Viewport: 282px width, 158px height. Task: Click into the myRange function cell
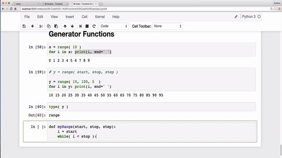[151, 132]
